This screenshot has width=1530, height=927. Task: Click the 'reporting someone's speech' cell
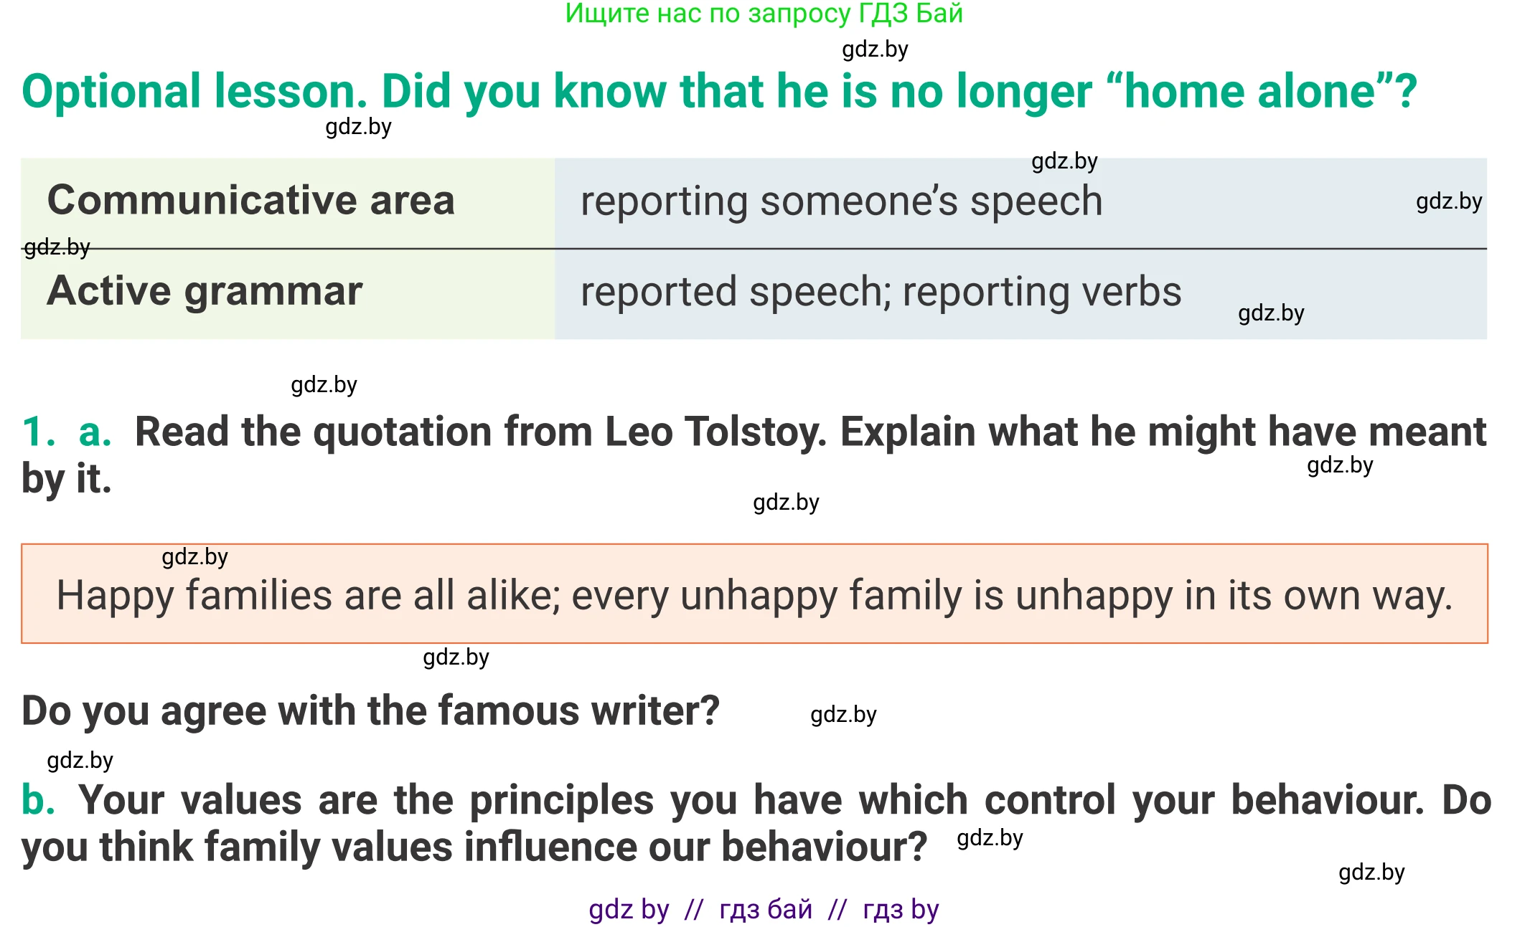[x=841, y=201]
